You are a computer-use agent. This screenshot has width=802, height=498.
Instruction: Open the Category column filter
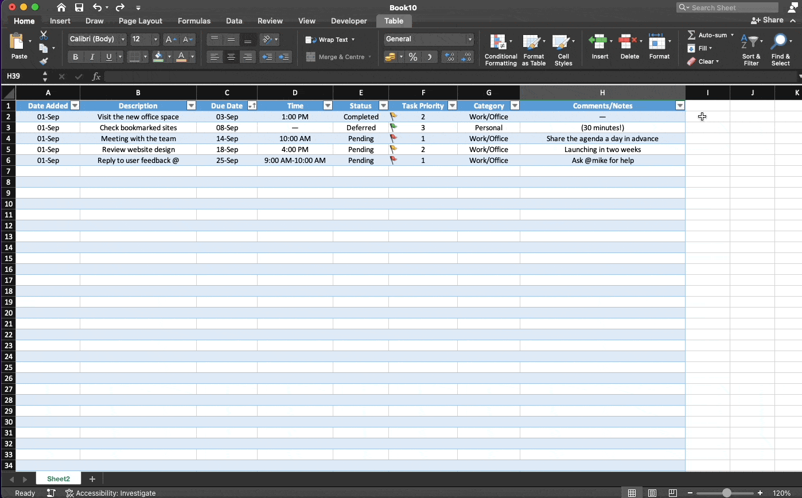515,106
